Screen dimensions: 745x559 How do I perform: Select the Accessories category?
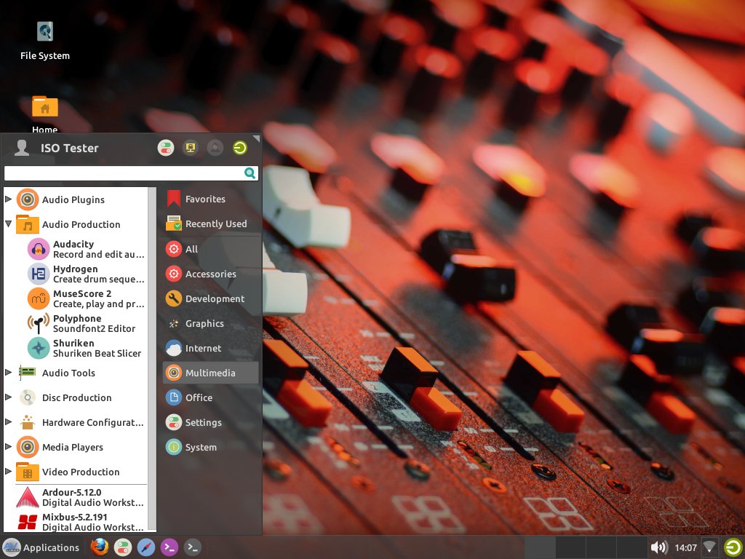pos(211,274)
